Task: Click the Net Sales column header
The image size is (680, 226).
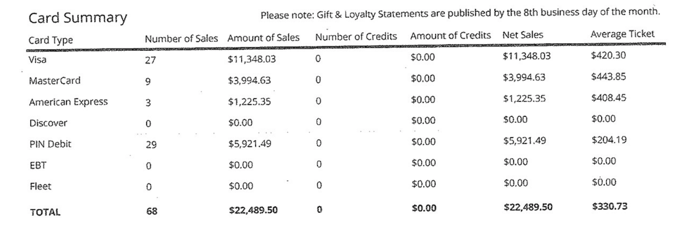Action: tap(522, 35)
